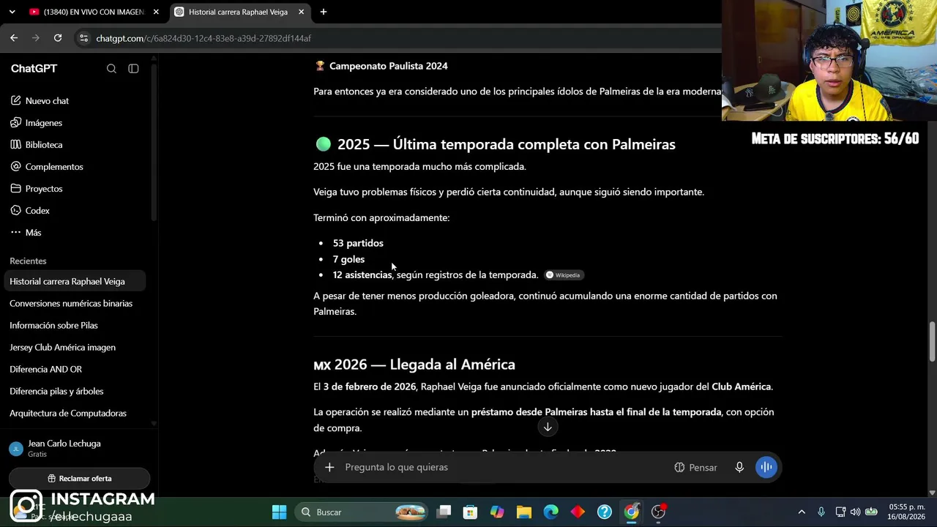Image resolution: width=937 pixels, height=527 pixels.
Task: Start voice mode with the blue waveform button
Action: (x=766, y=468)
